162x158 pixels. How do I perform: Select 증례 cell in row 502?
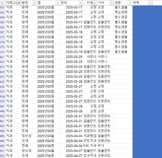point(29,156)
